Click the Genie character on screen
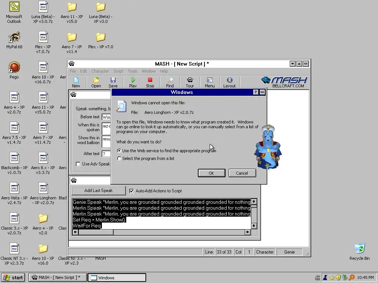The width and height of the screenshot is (378, 283). click(x=268, y=147)
